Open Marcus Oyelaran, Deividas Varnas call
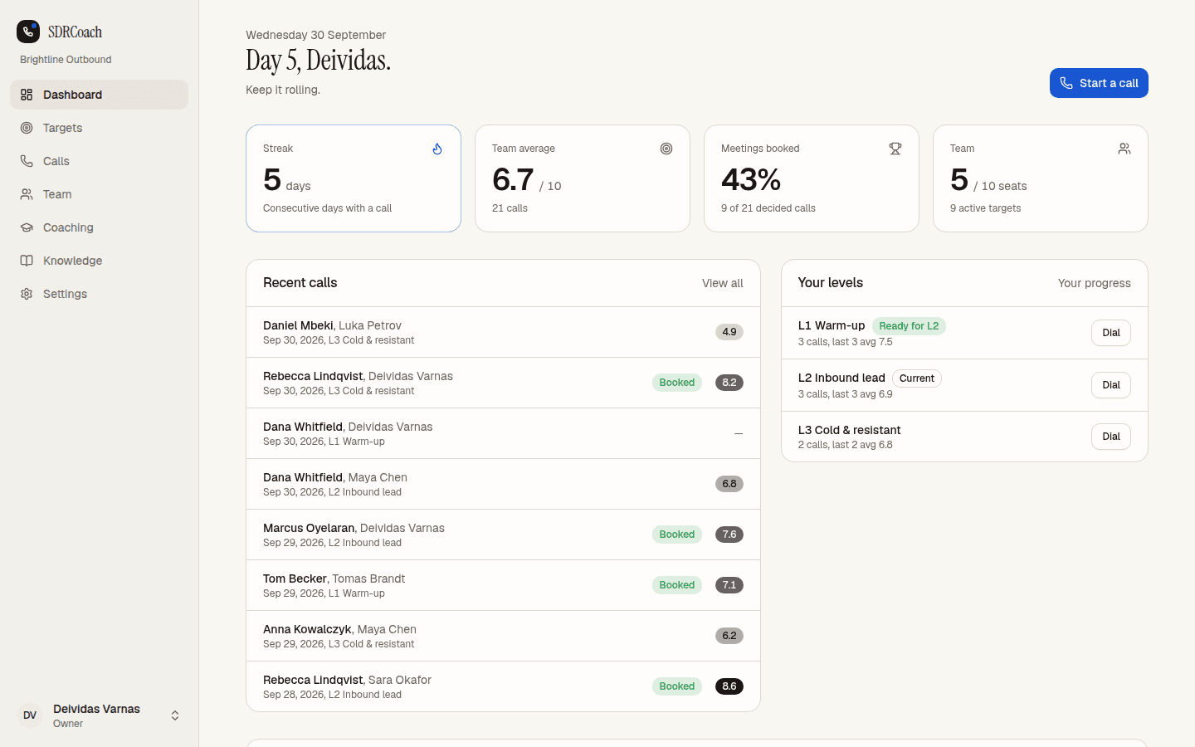Viewport: 1195px width, 747px height. click(x=503, y=535)
